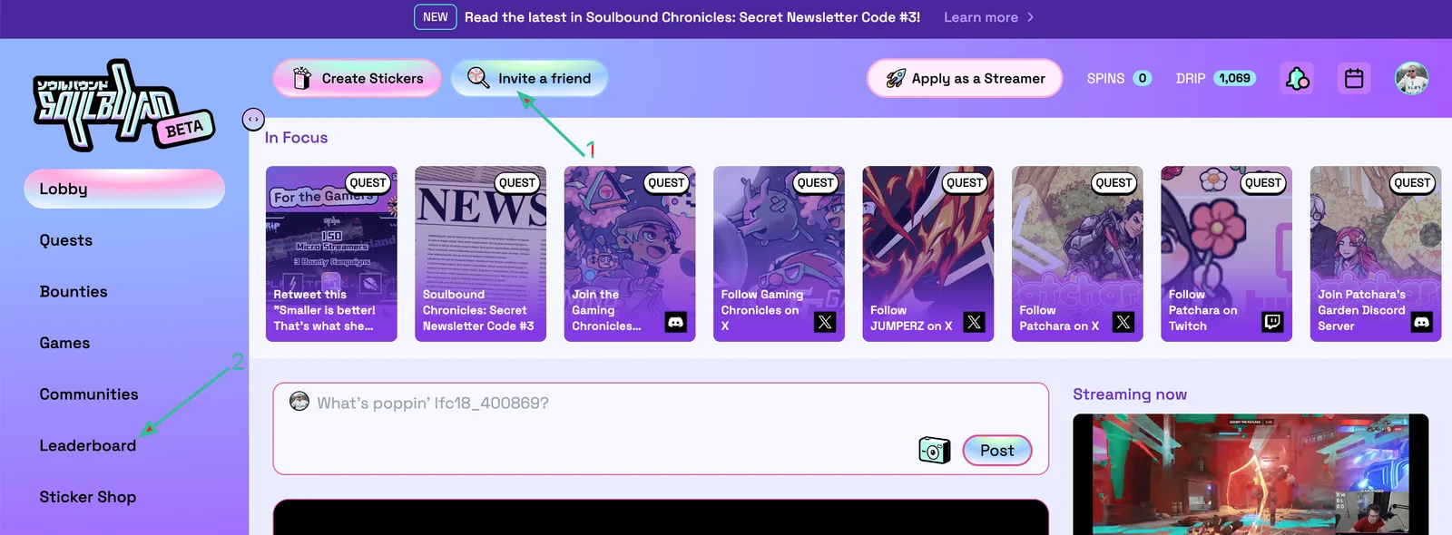Click the magnifier icon on Invite a friend

click(478, 78)
